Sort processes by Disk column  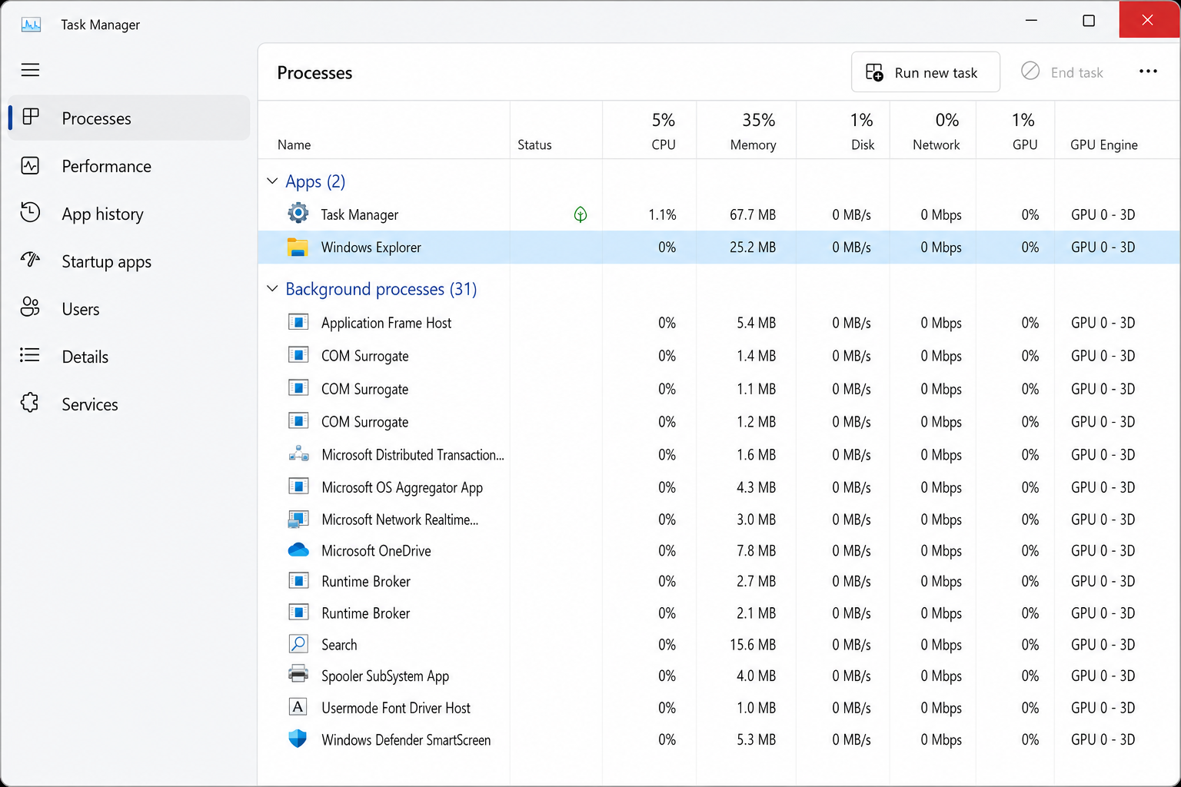tap(843, 130)
